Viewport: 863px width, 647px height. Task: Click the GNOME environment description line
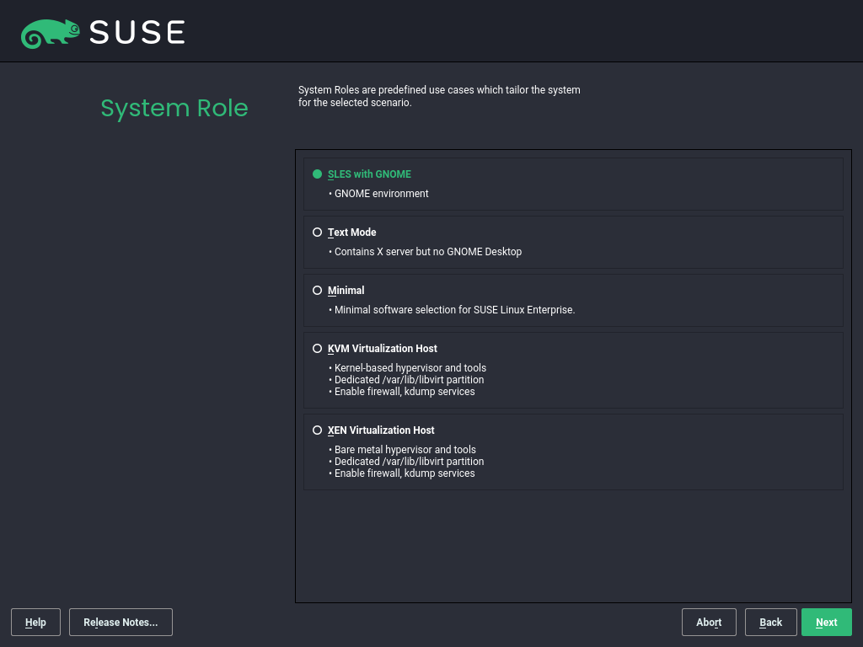coord(381,194)
